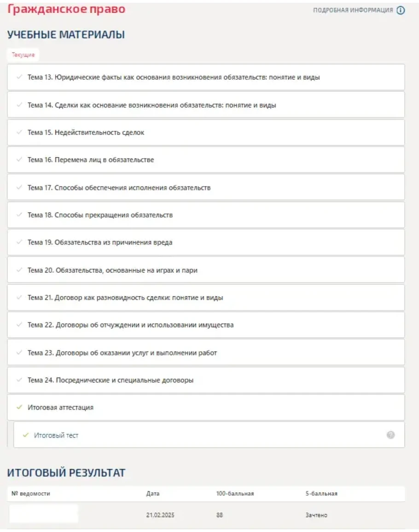Screen dimensions: 419x532
Task: Click the green checkmark beside Итоговая аттестация
Action: point(19,407)
